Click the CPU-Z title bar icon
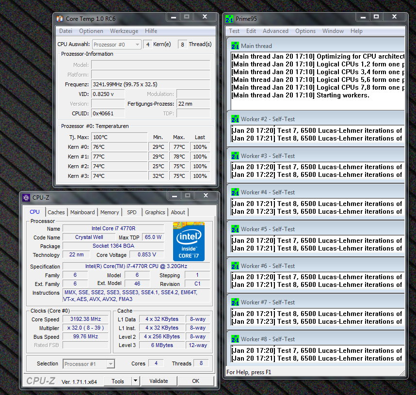 point(26,198)
